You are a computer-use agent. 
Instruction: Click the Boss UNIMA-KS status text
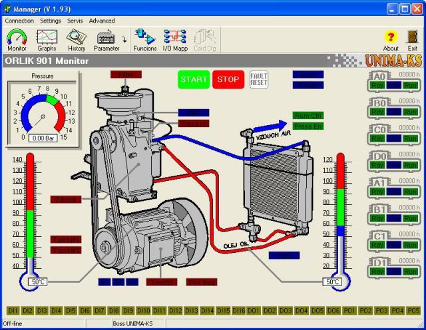pos(132,323)
